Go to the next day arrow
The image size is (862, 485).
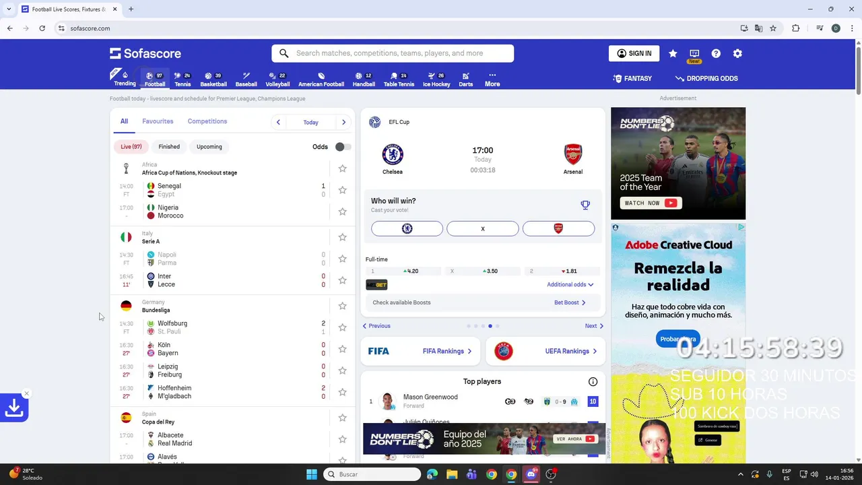(x=343, y=122)
